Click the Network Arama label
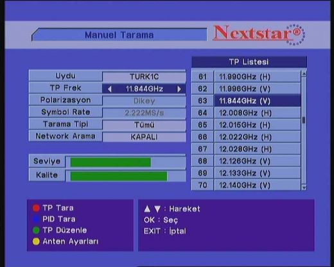This screenshot has height=267, width=334. click(x=66, y=136)
